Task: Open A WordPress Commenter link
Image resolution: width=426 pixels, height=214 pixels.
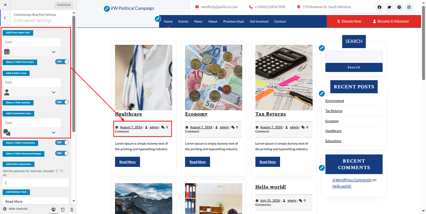Action: coord(352,180)
